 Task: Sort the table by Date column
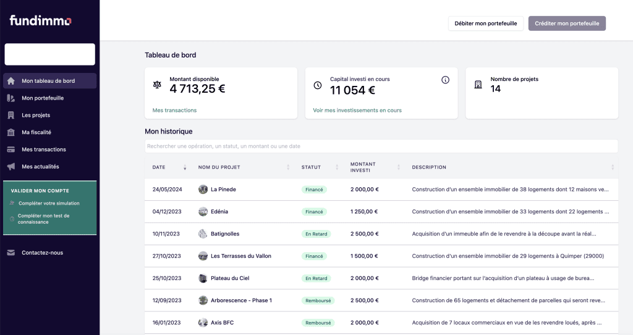[x=185, y=167]
